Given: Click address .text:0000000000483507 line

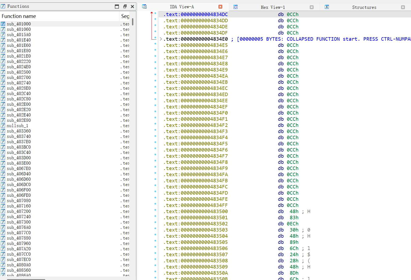Looking at the screenshot, I should coord(196,255).
